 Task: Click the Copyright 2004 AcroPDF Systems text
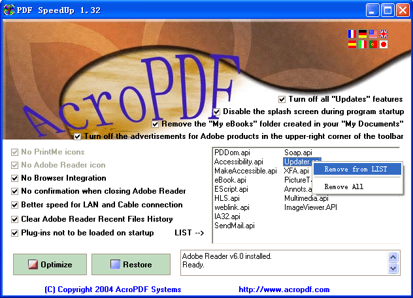coord(113,290)
